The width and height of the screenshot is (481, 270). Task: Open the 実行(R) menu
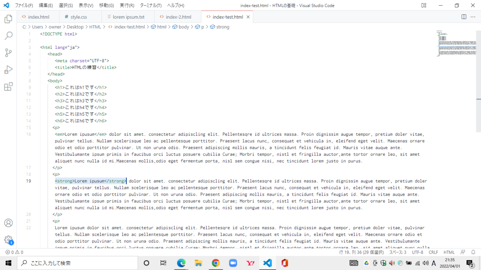coord(127,6)
